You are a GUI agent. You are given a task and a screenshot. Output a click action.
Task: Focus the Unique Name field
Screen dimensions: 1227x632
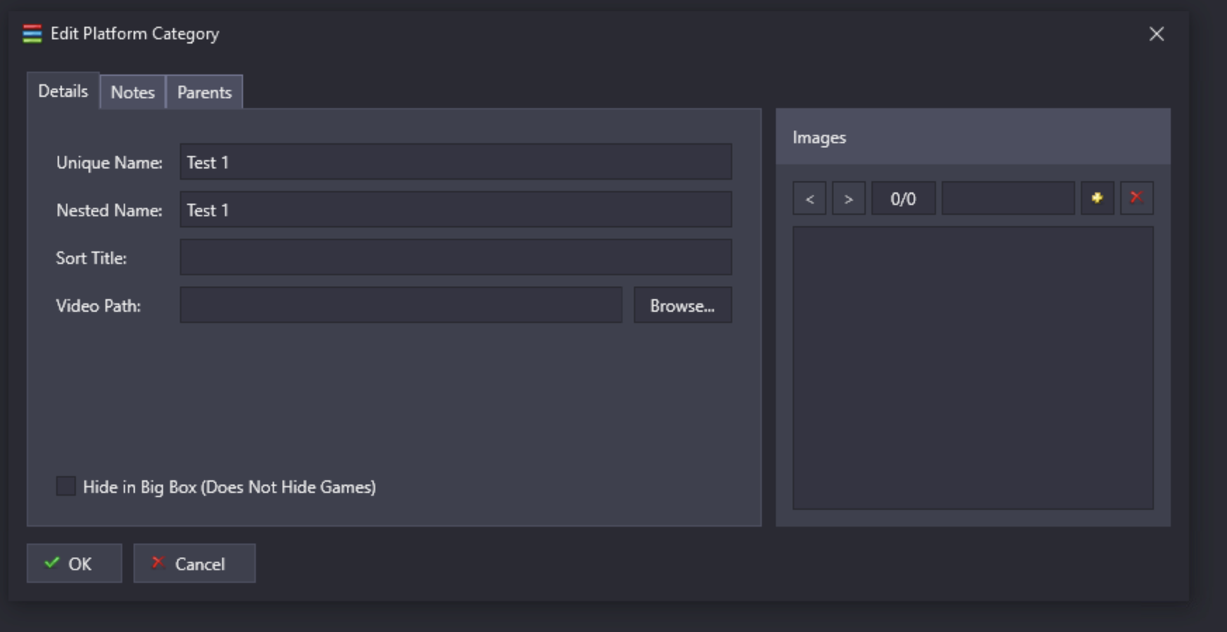[456, 162]
